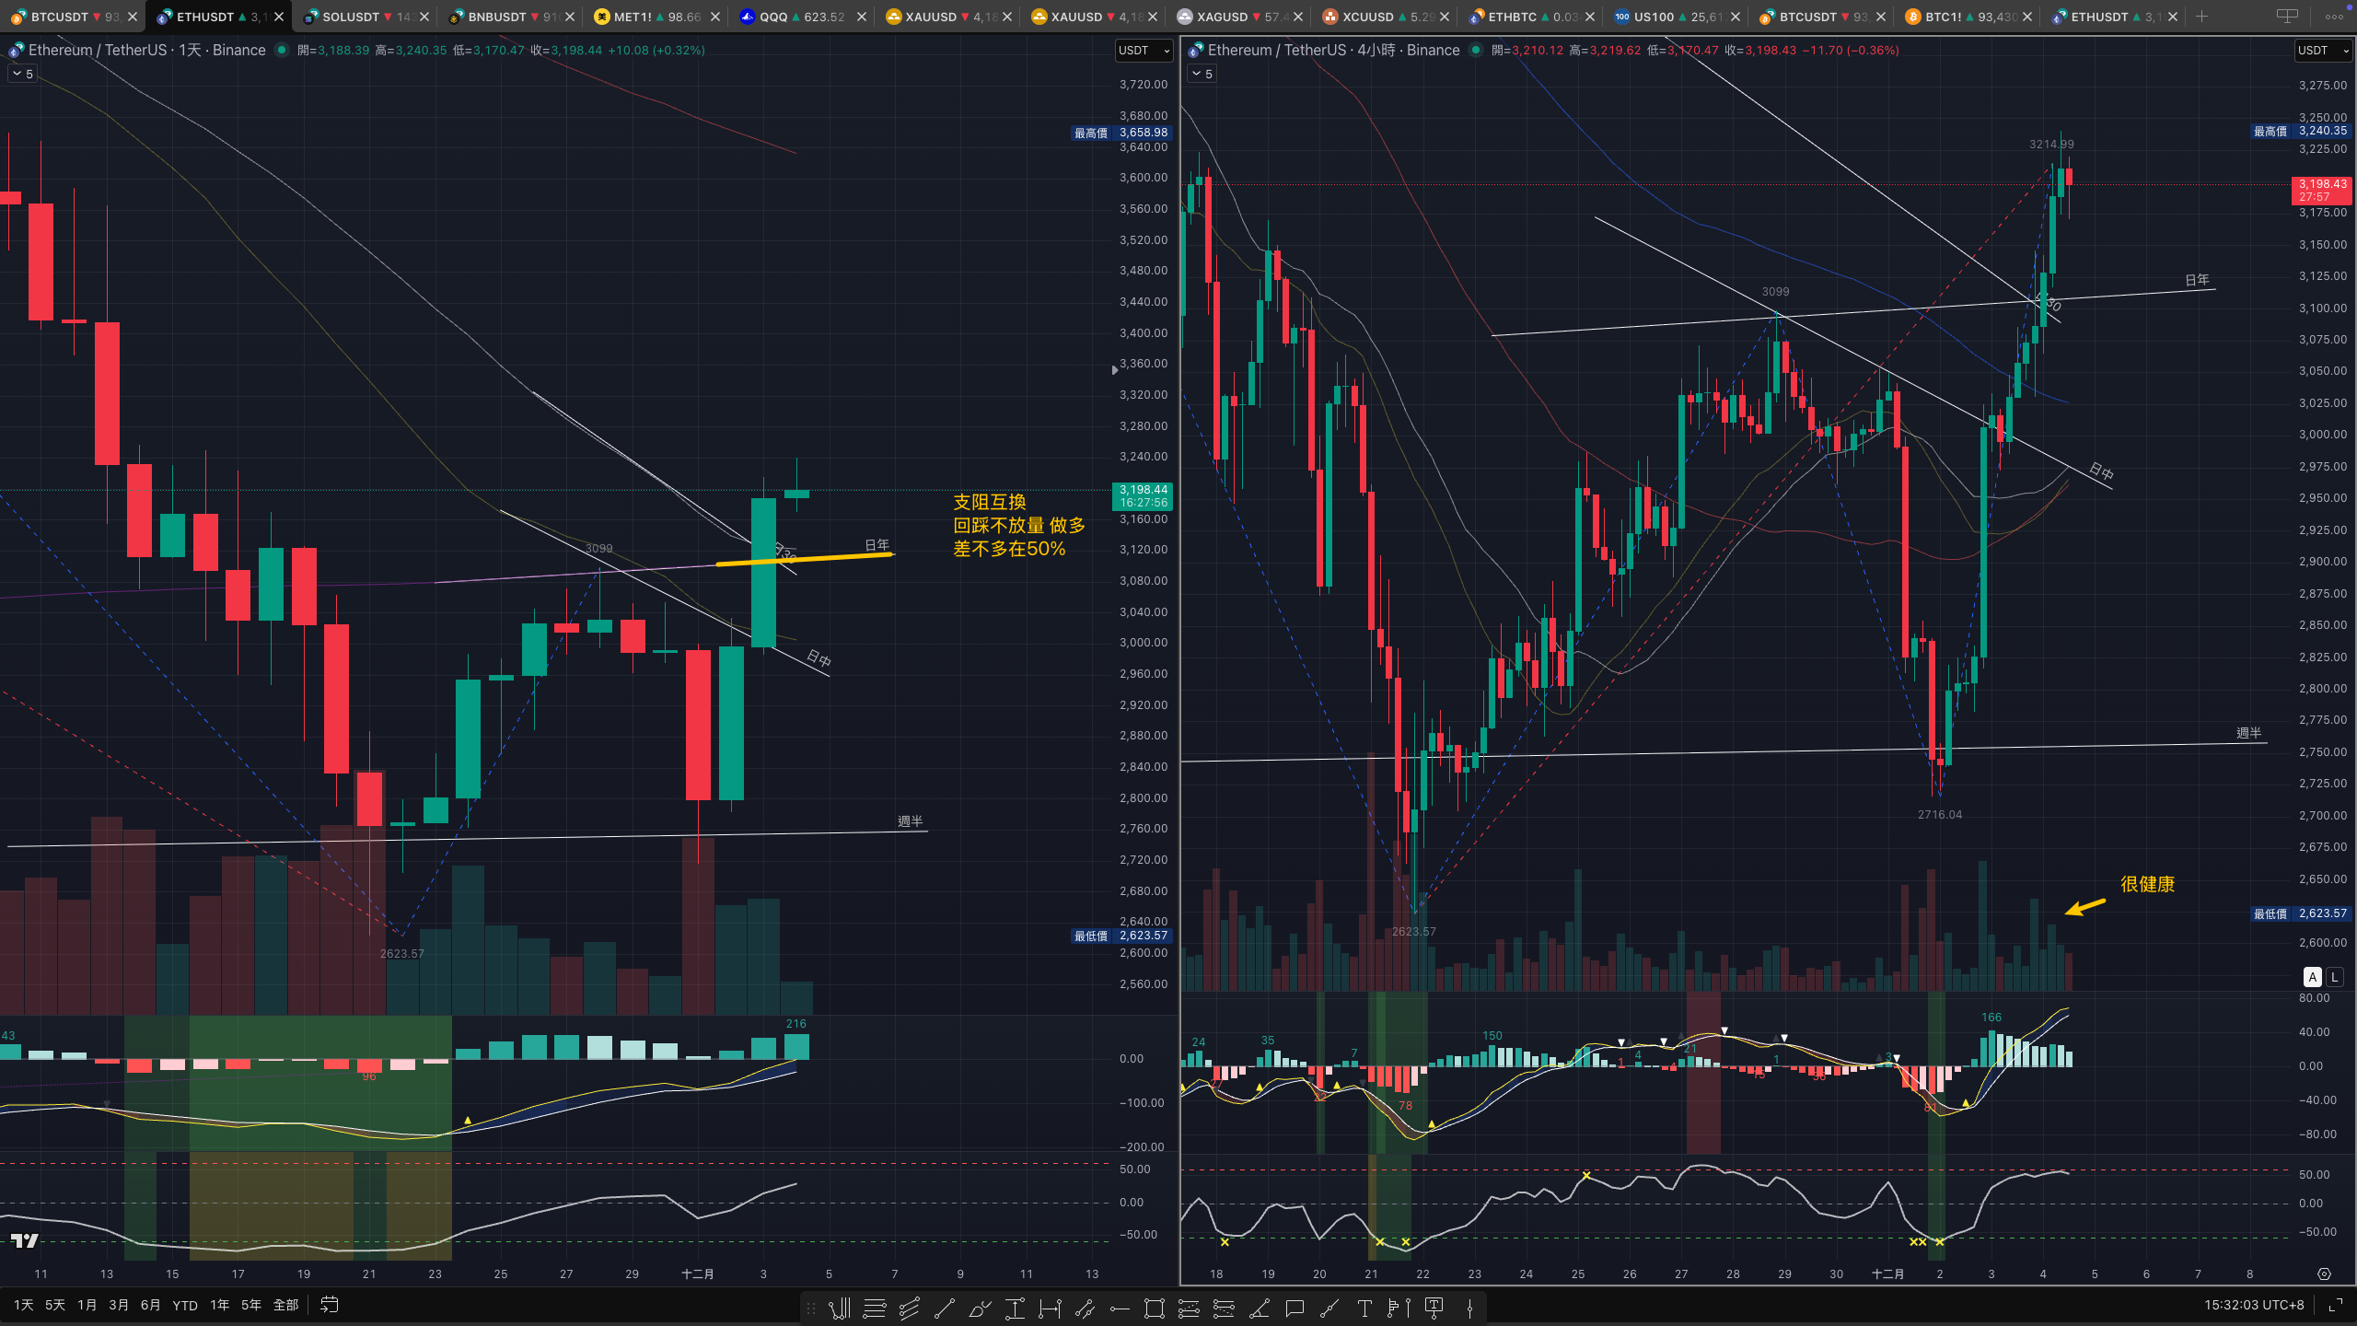Open the chart layout selector icon
Screen dimensions: 2357x1326
(2287, 17)
